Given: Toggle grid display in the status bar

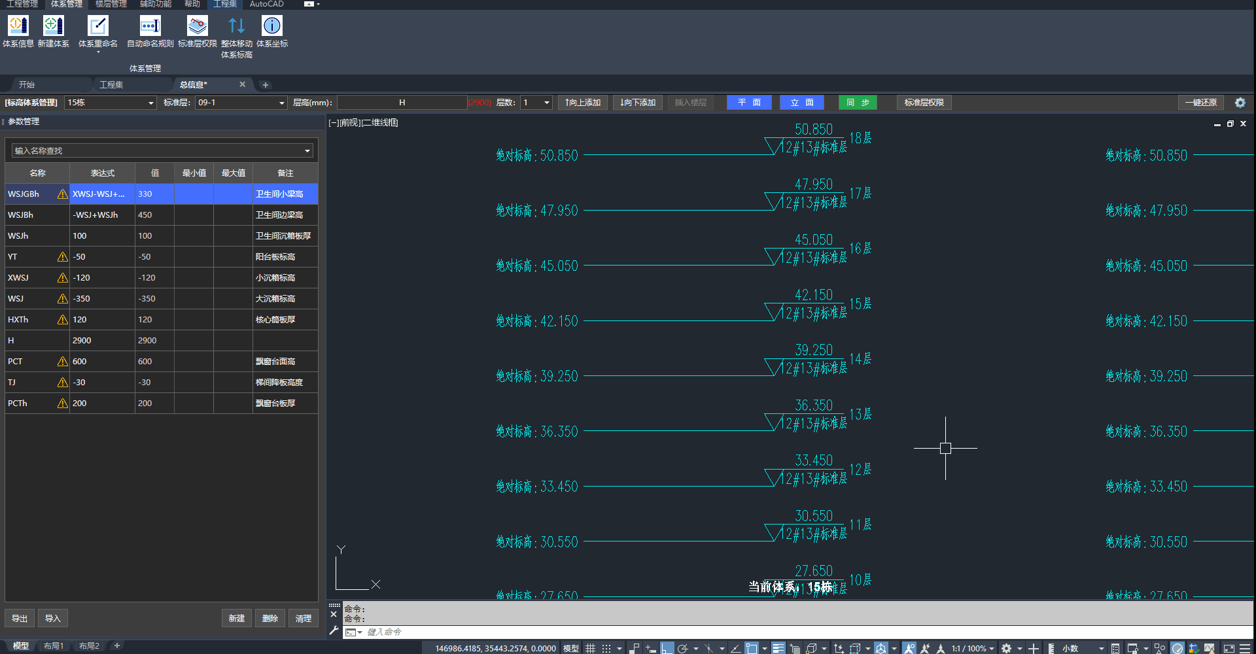Looking at the screenshot, I should click(590, 648).
